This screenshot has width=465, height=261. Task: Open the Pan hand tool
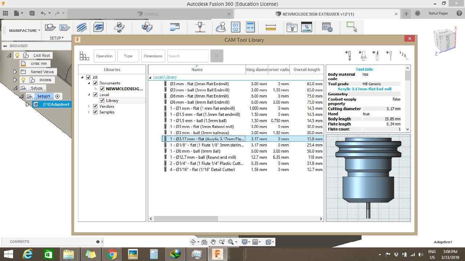coord(213,242)
